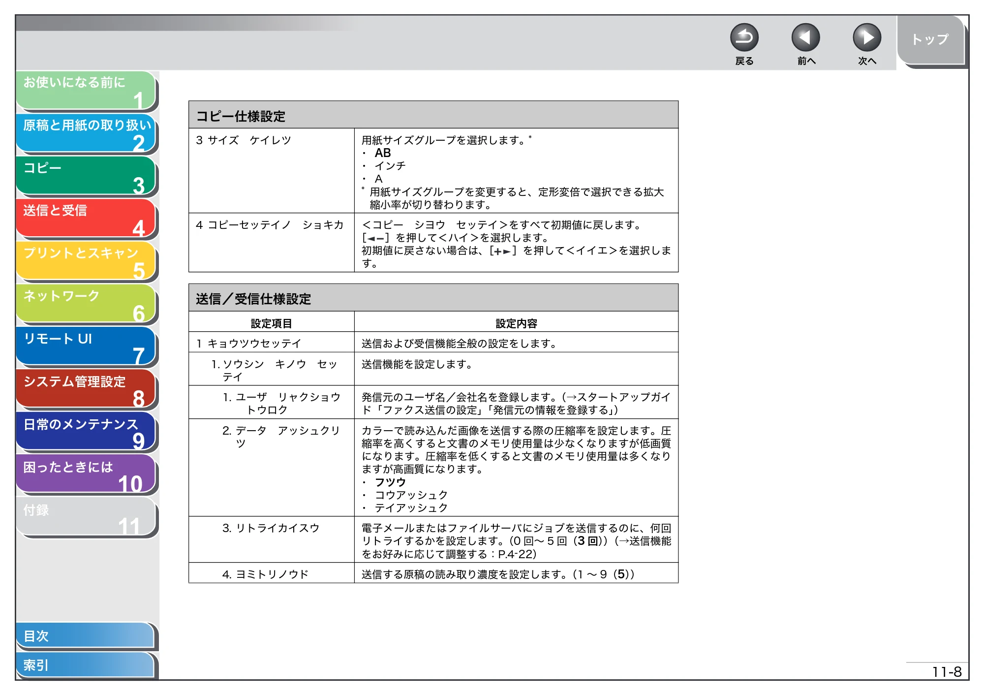Click the 送信機能を設定します description

click(x=417, y=364)
